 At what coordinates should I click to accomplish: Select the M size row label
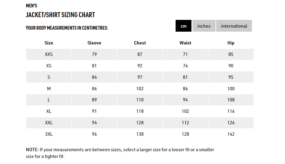(49, 89)
